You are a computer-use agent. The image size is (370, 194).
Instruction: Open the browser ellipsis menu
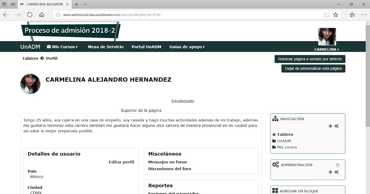(364, 14)
